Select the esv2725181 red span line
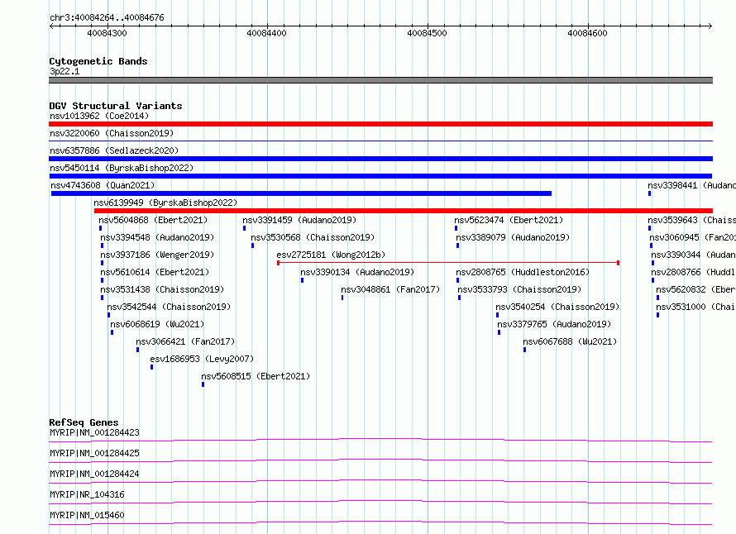The height and width of the screenshot is (534, 736). click(448, 263)
